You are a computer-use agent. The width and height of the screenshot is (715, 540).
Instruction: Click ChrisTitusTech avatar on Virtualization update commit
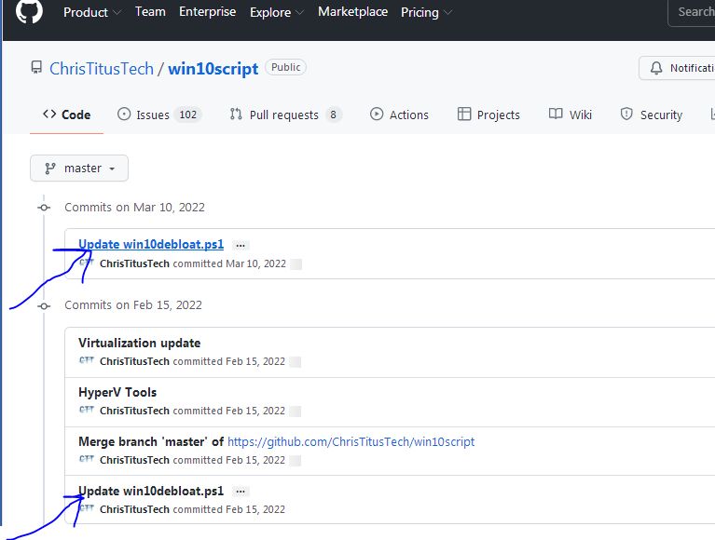click(x=87, y=360)
